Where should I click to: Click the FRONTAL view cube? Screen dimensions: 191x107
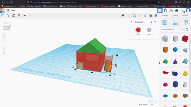pos(7,26)
